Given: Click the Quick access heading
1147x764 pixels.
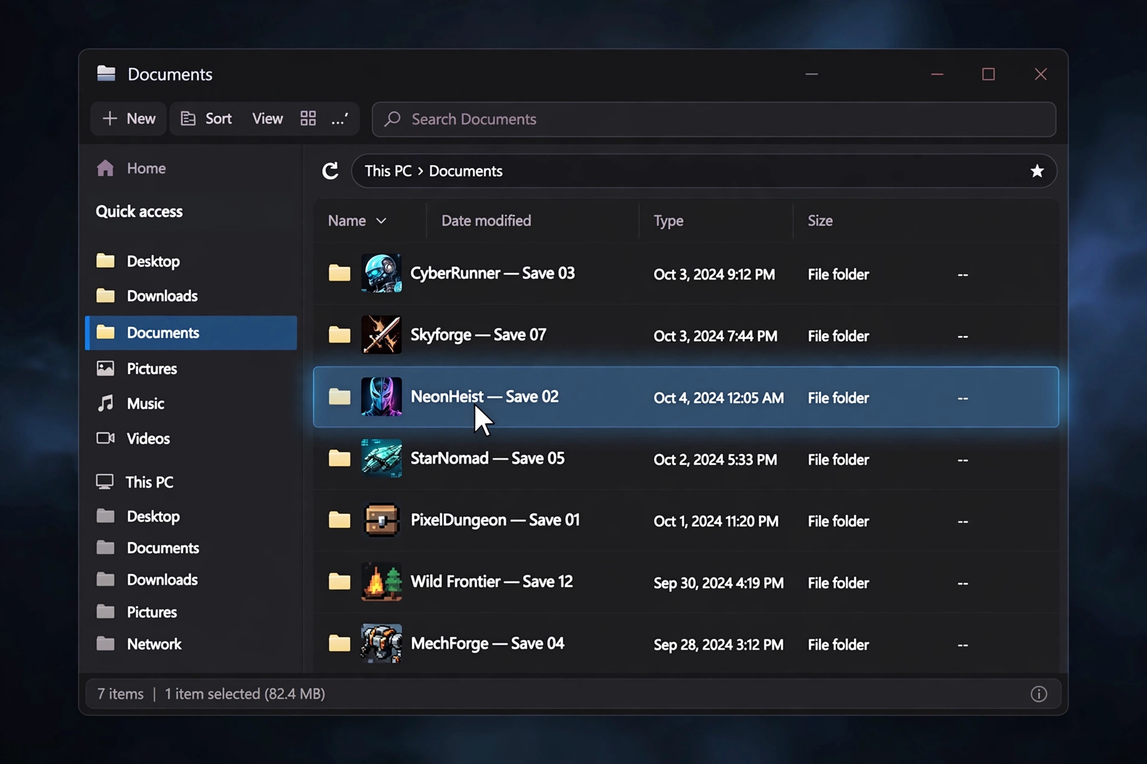Looking at the screenshot, I should [x=139, y=211].
